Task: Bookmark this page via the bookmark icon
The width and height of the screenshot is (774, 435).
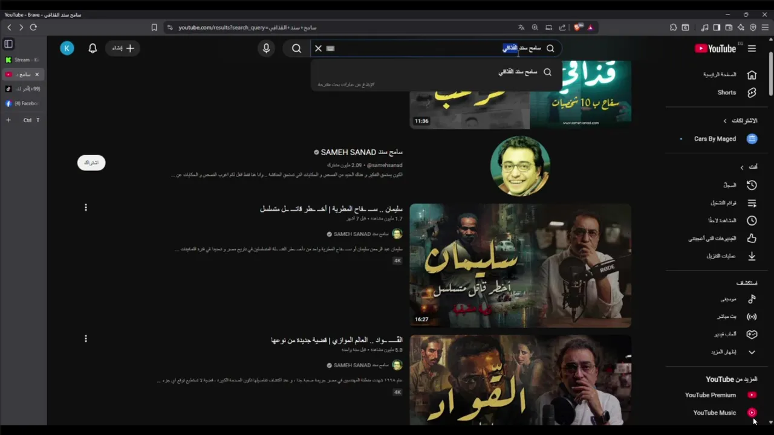Action: (x=154, y=27)
